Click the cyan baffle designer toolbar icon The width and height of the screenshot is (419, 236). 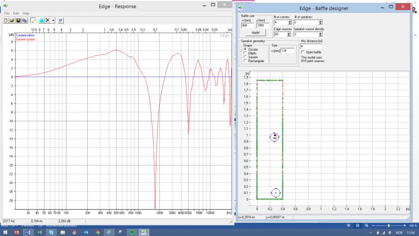tap(41, 20)
